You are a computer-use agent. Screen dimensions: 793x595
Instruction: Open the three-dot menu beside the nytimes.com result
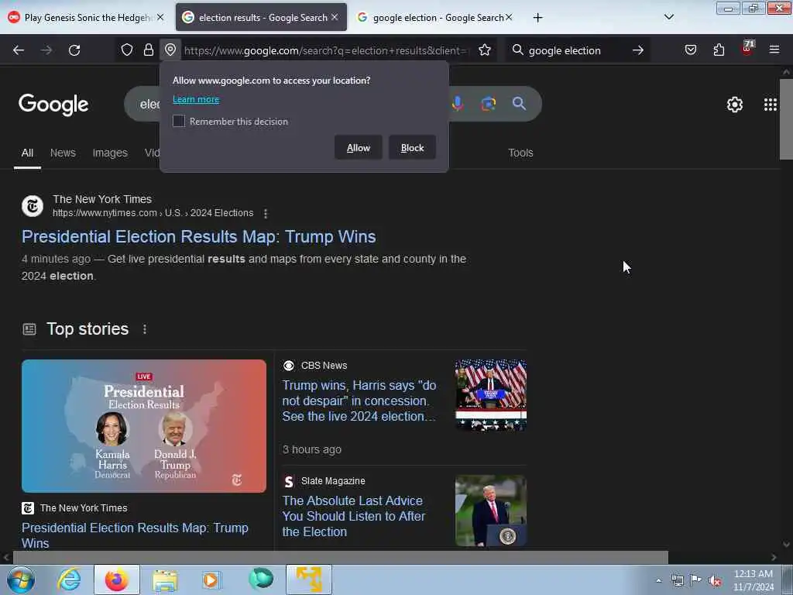[266, 214]
